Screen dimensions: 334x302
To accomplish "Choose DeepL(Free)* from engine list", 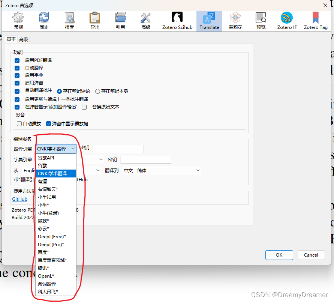I will (x=56, y=237).
